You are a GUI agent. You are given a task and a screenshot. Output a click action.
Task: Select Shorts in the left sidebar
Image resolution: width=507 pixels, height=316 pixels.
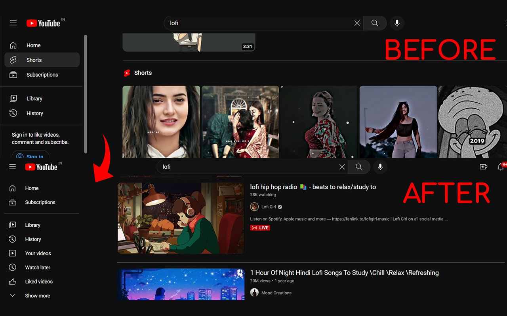coord(34,60)
